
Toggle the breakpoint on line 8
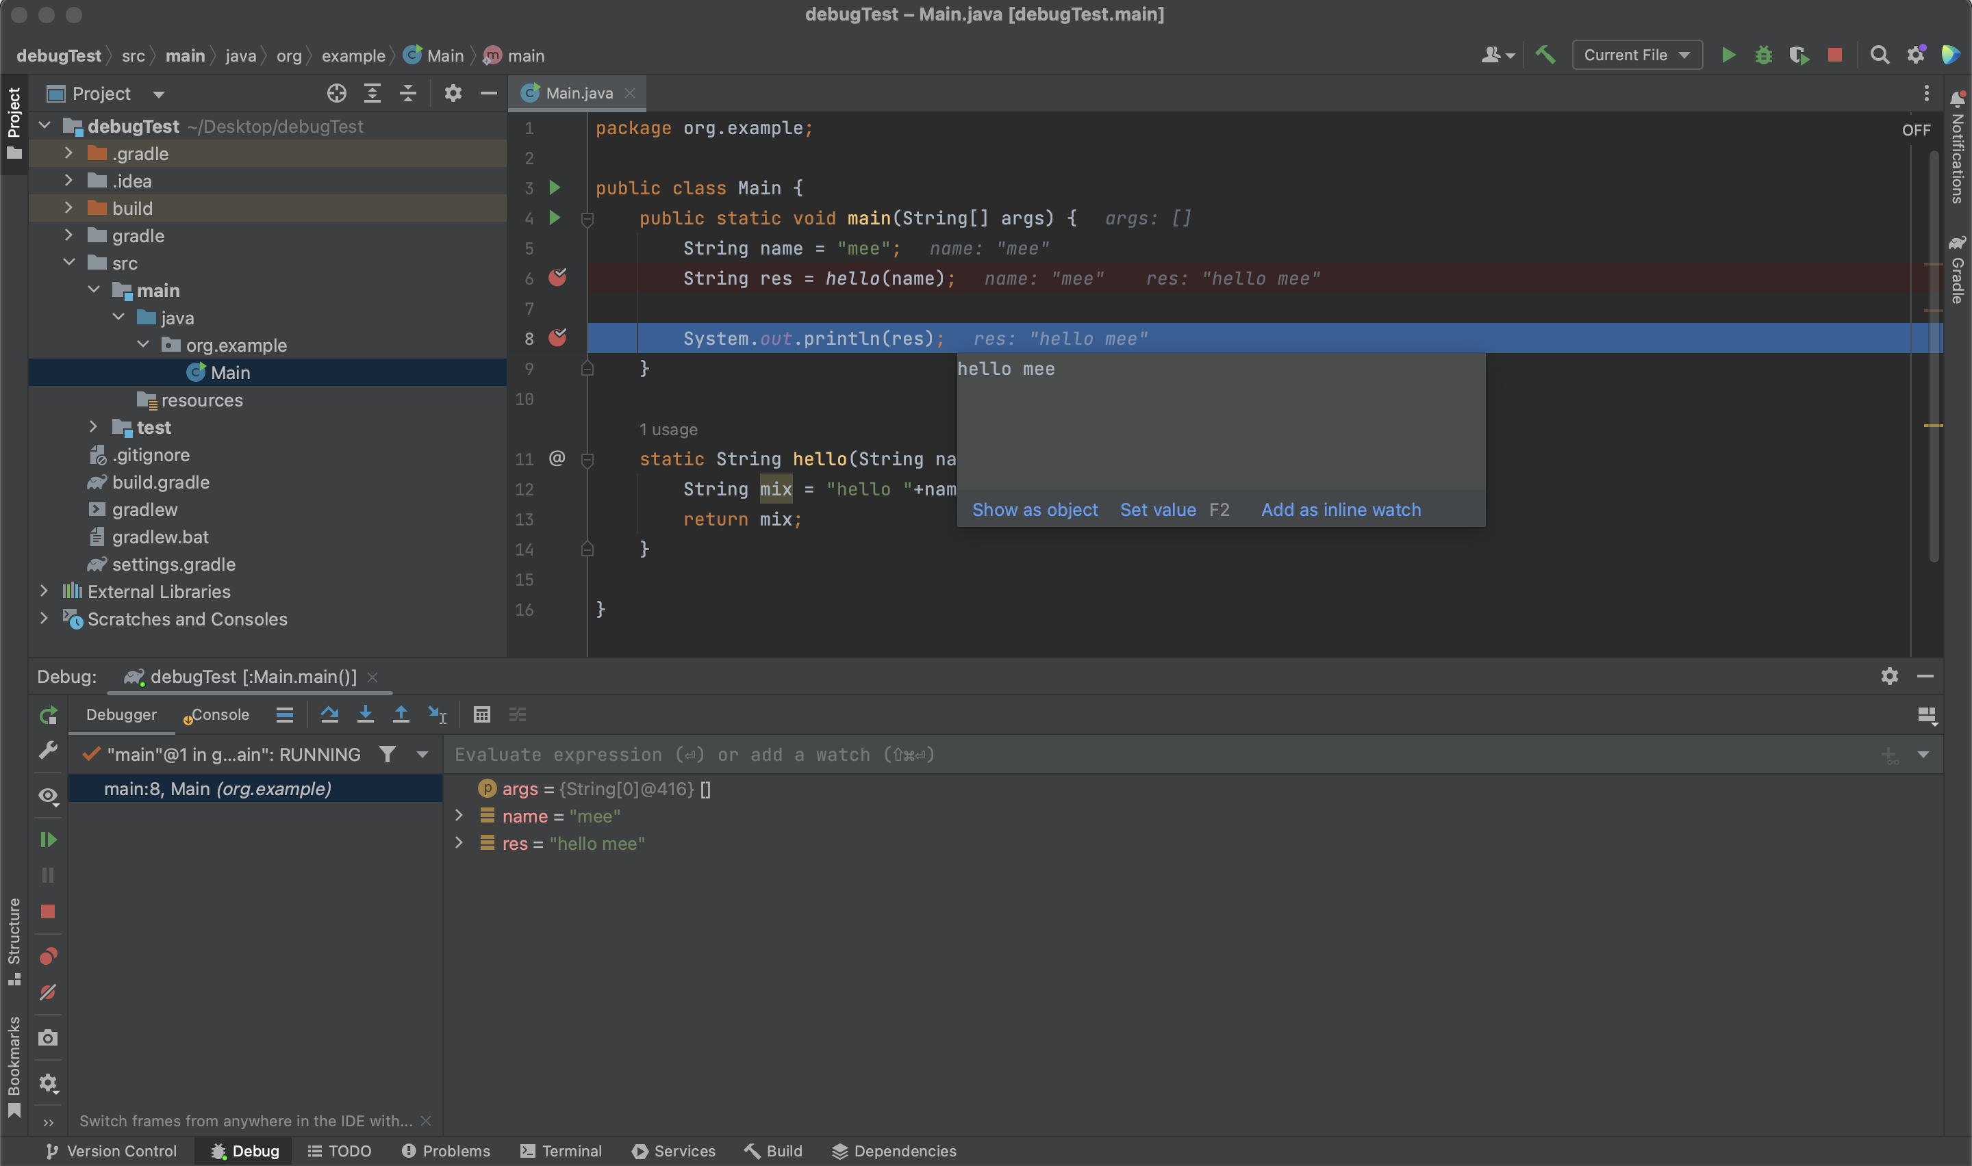point(557,338)
